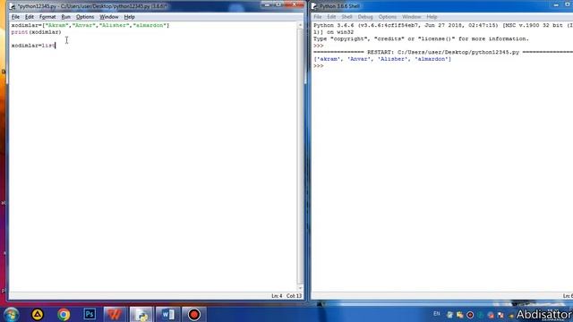Open the File menu in Python Shell
This screenshot has height=322, width=573.
click(318, 17)
